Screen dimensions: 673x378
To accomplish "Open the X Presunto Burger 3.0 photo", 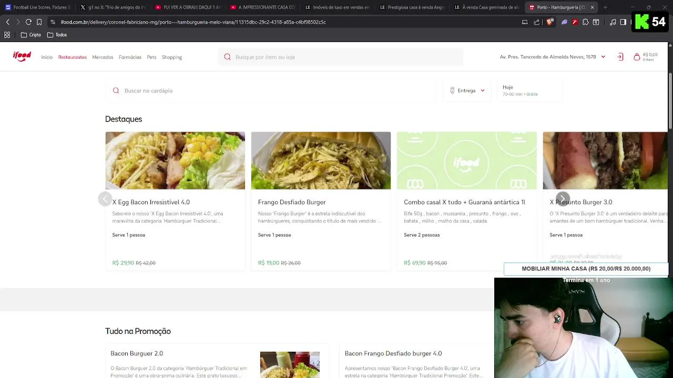I will point(605,161).
